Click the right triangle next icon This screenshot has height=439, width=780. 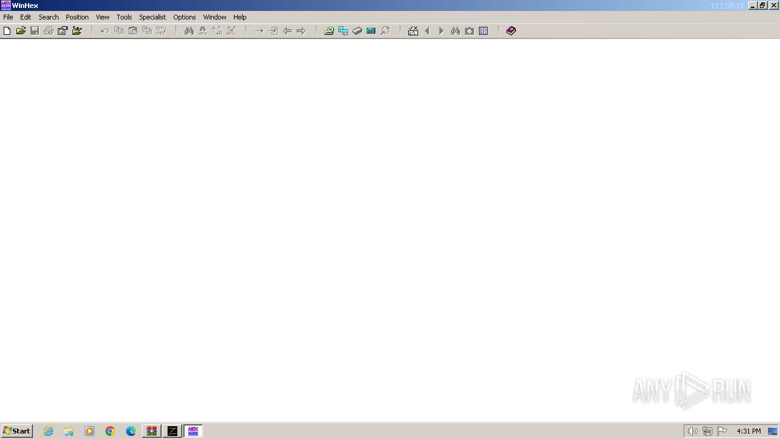[441, 30]
